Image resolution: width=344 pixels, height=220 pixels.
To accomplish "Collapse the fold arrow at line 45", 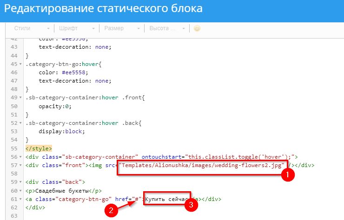I will 20,64.
